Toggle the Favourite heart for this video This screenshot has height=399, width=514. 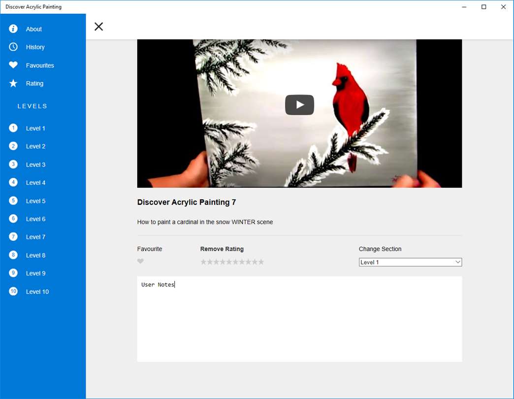point(140,261)
